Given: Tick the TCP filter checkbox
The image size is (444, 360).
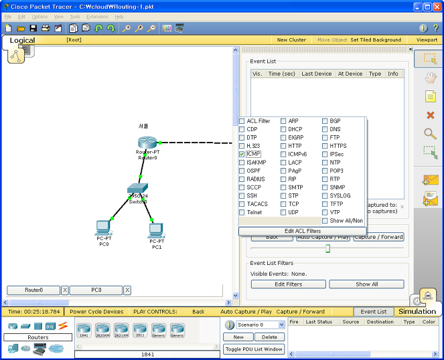Looking at the screenshot, I should pyautogui.click(x=283, y=204).
